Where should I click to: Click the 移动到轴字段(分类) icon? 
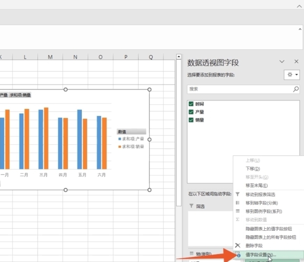(x=237, y=203)
